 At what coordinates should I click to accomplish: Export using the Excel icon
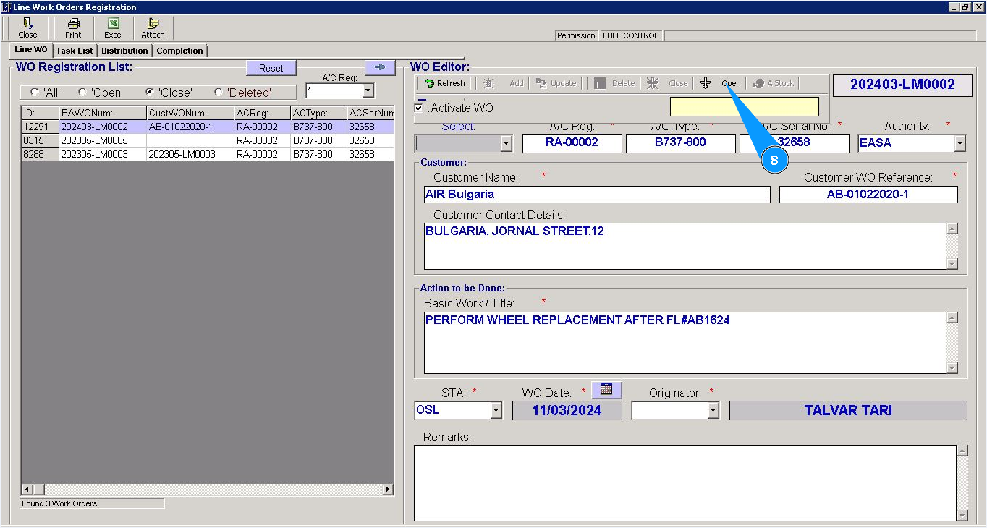(114, 27)
